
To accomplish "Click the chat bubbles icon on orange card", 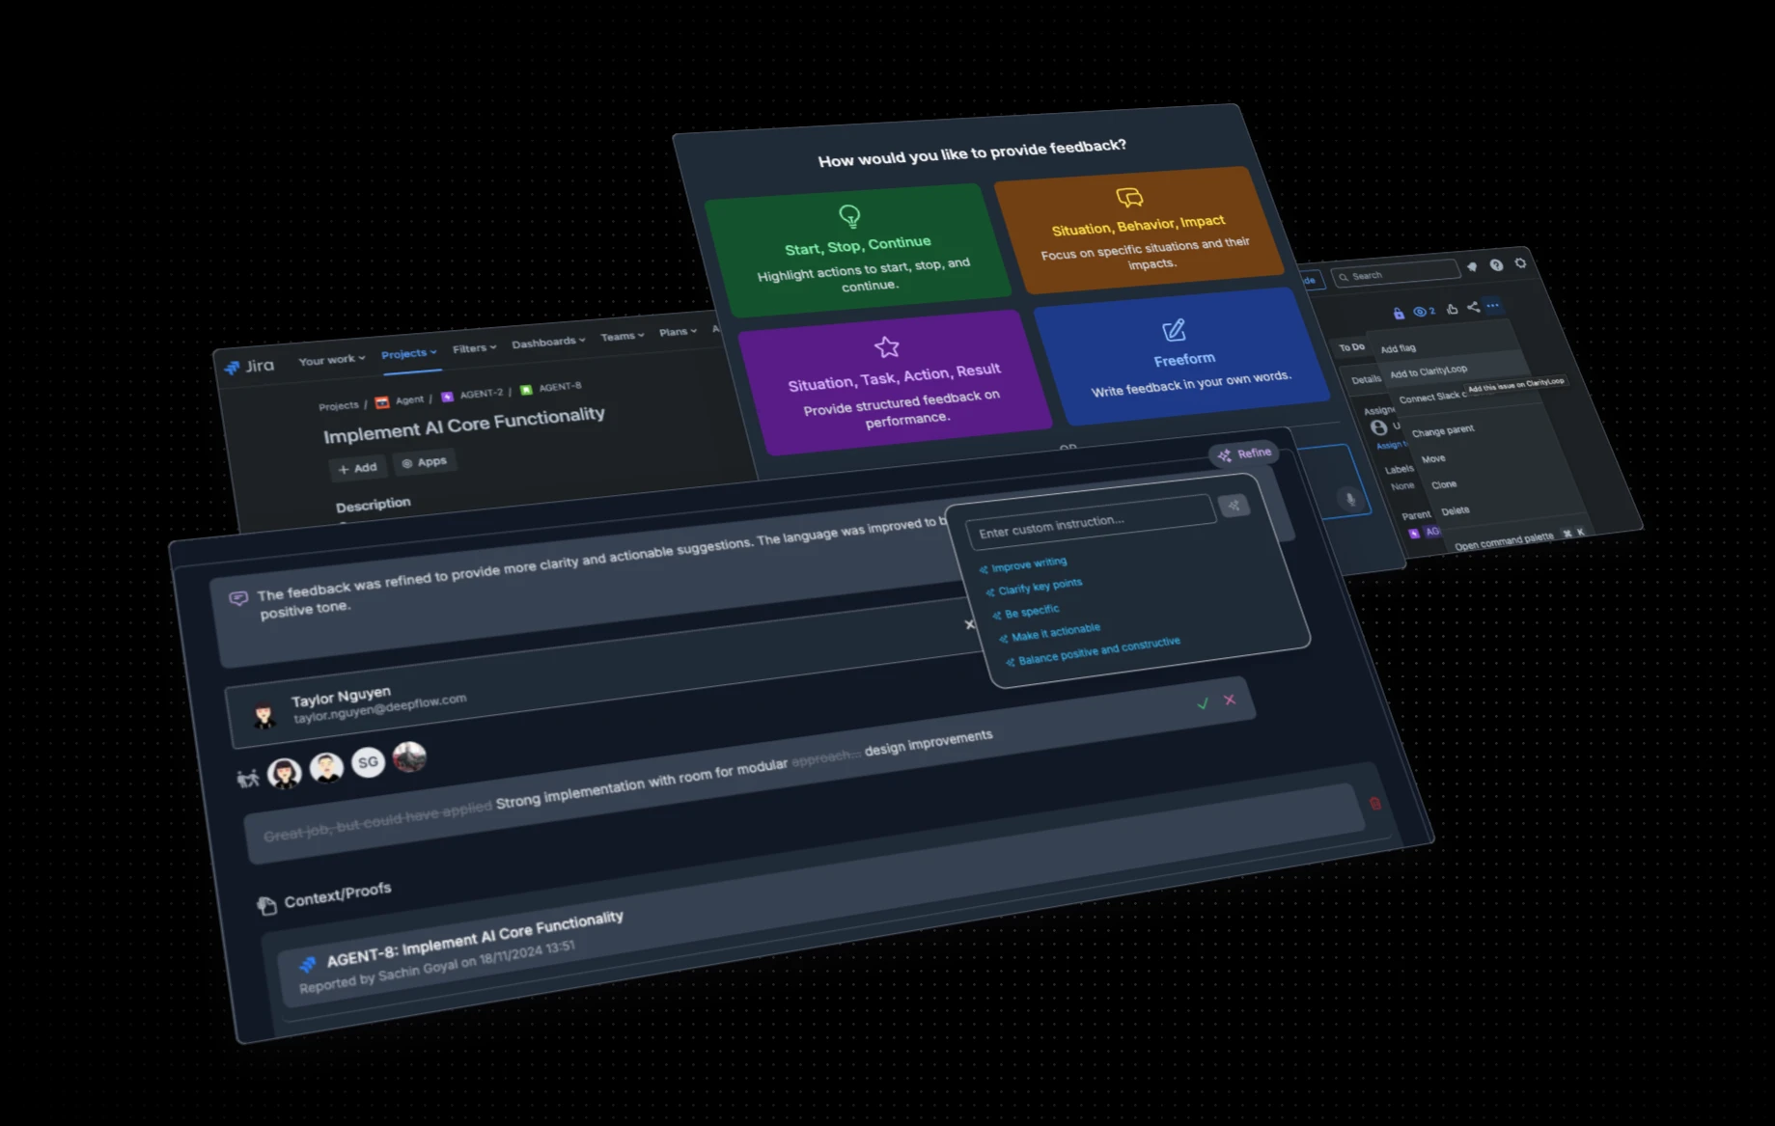I will point(1129,198).
